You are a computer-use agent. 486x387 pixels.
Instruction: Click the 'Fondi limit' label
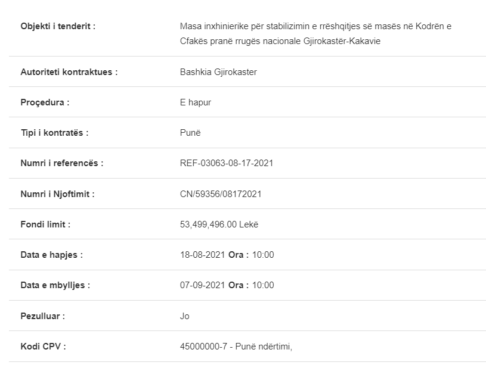[45, 224]
